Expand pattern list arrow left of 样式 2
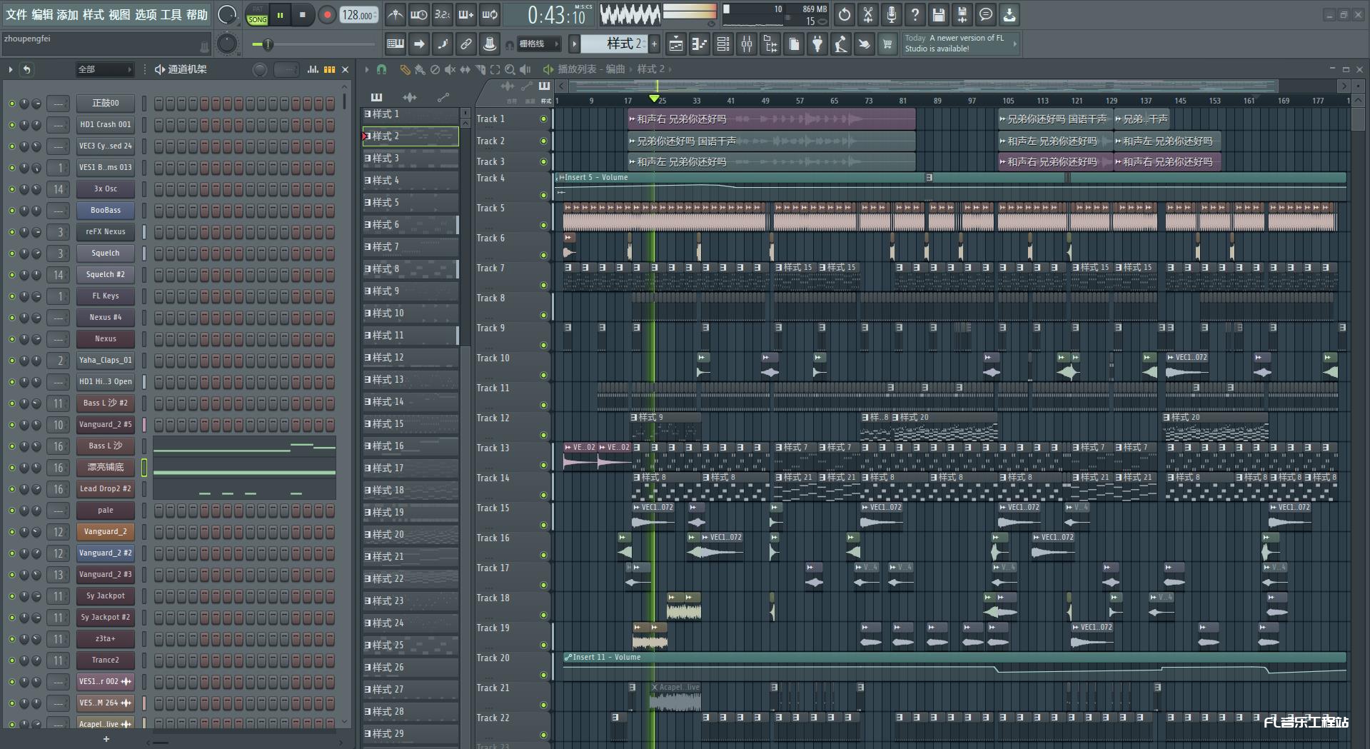The height and width of the screenshot is (749, 1370). pos(574,44)
